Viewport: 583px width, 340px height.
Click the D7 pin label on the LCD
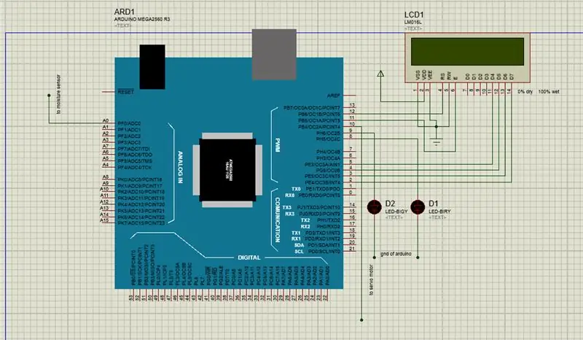(512, 77)
